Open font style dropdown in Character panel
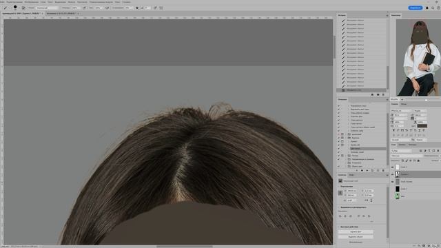This screenshot has width=441, height=248. (x=420, y=111)
